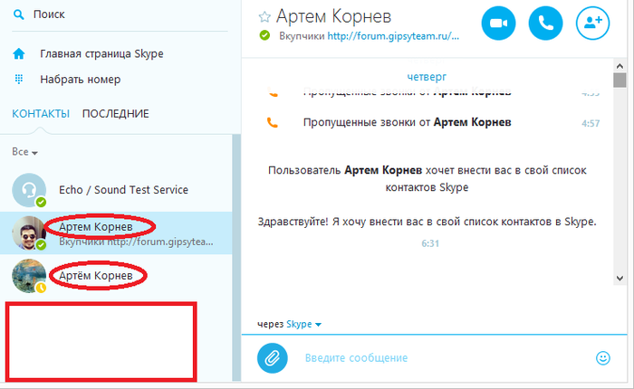
Task: Click the missed call icon at 4:57
Action: point(273,122)
